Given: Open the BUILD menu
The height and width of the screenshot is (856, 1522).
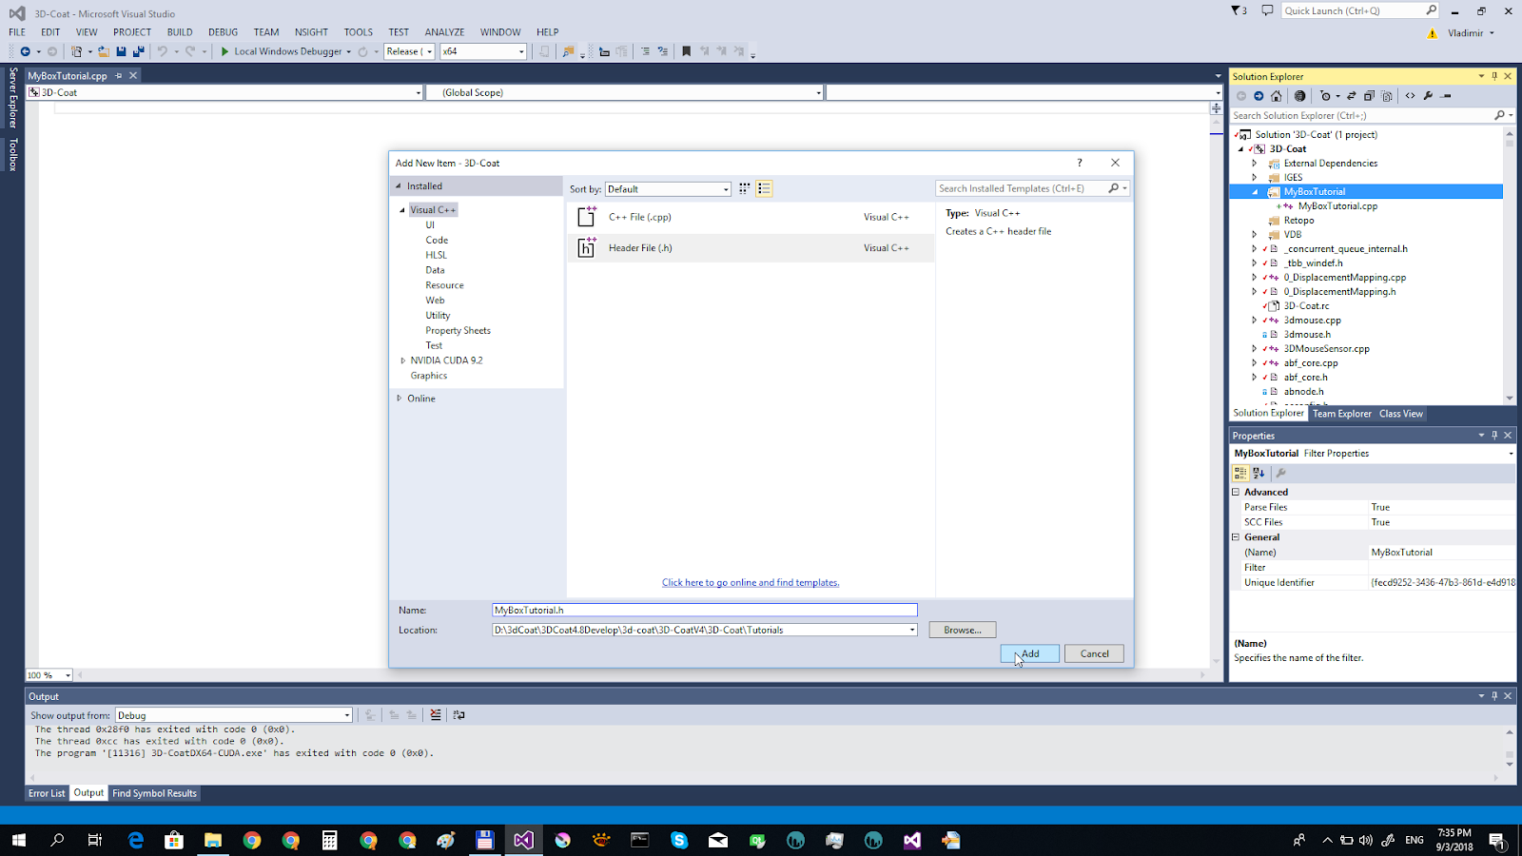Looking at the screenshot, I should (x=180, y=31).
